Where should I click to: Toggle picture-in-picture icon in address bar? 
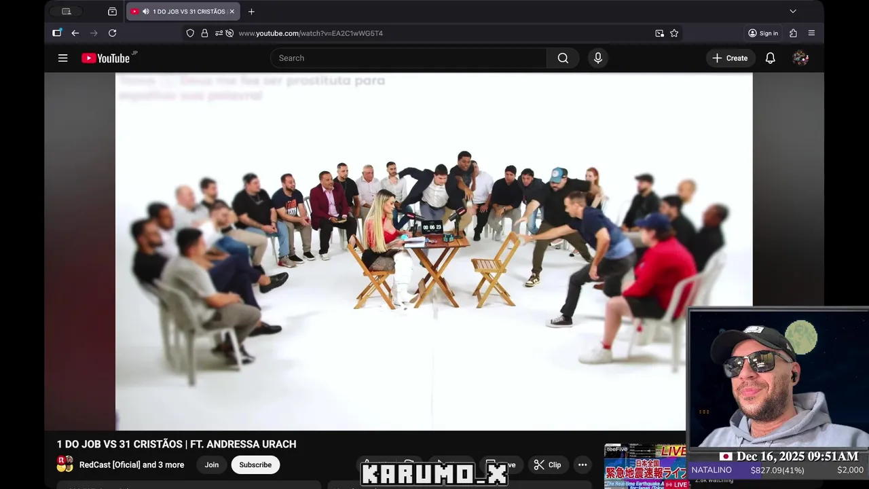point(659,33)
